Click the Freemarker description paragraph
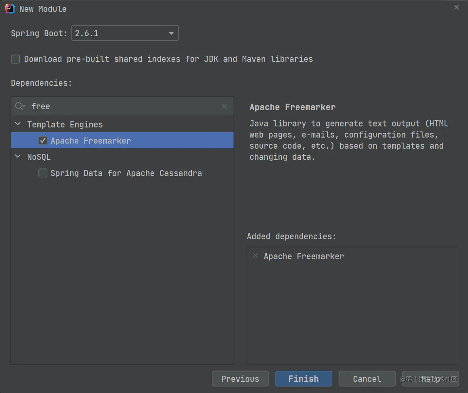Viewport: 468px width, 393px height. pyautogui.click(x=349, y=140)
